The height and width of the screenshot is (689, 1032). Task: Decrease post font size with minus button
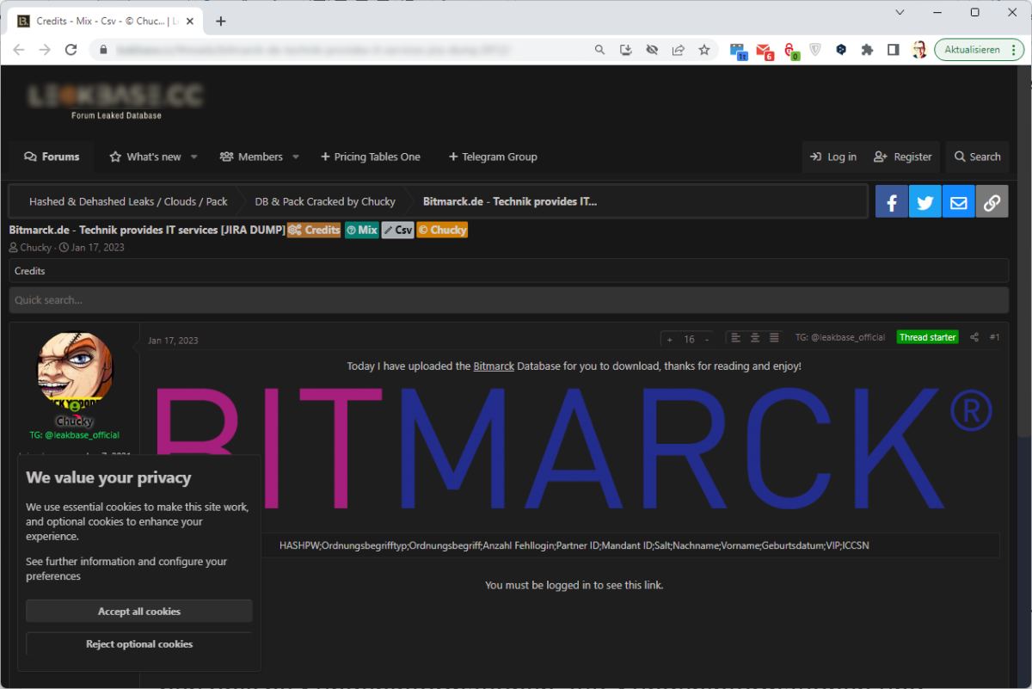707,340
